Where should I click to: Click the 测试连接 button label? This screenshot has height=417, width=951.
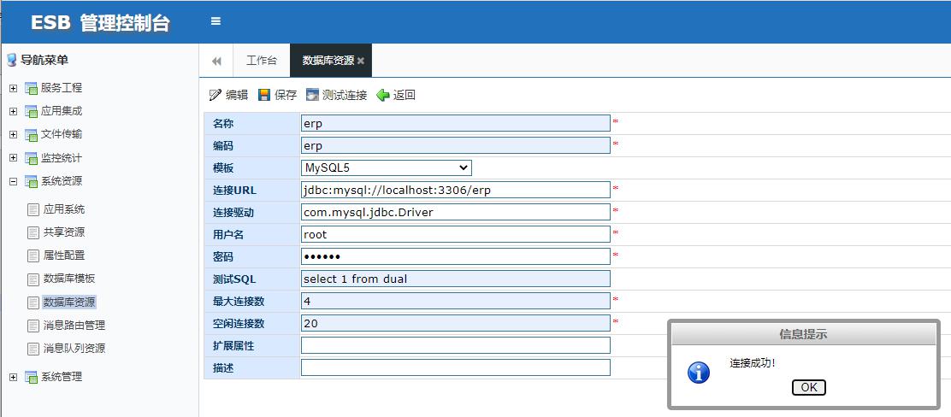click(345, 95)
